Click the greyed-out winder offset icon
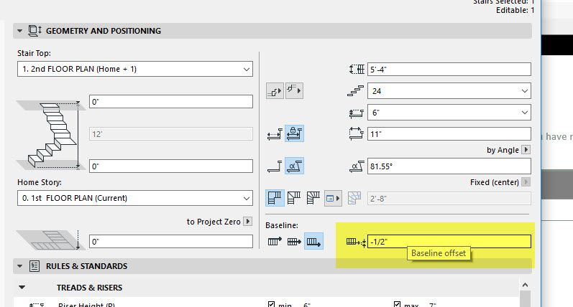 pos(354,199)
